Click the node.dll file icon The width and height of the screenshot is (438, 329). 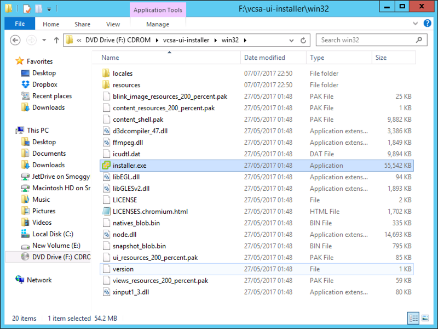tap(106, 235)
